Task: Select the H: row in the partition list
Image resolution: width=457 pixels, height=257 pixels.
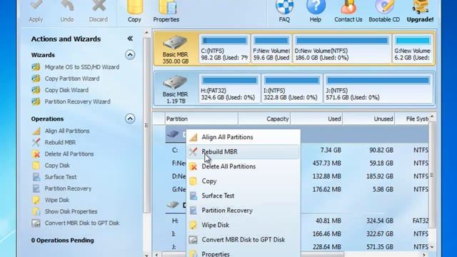Action: (297, 221)
